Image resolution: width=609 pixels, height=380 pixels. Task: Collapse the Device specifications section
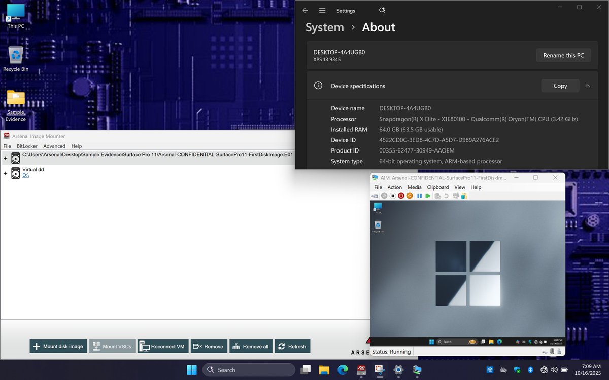click(588, 86)
